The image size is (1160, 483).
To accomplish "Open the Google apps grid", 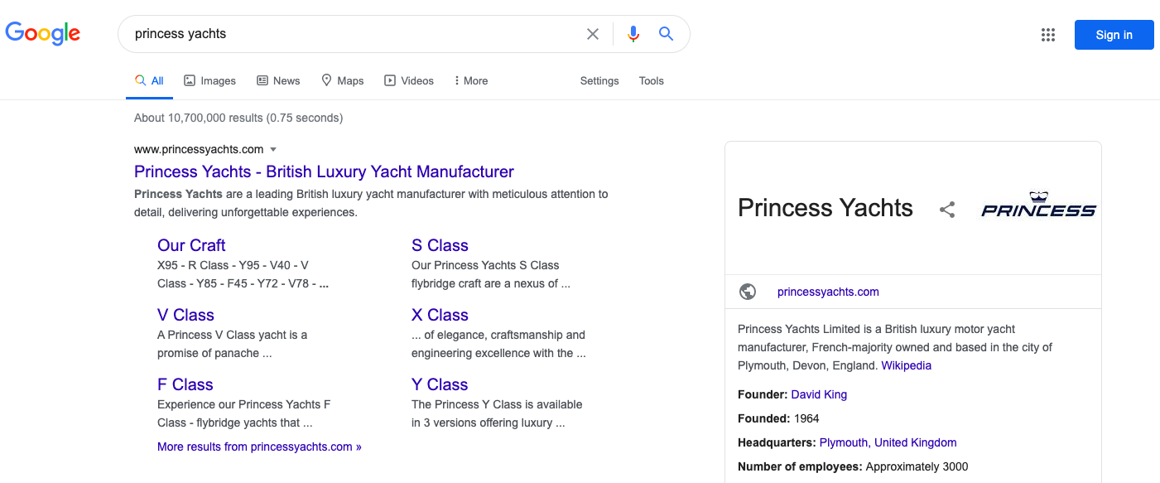I will tap(1048, 35).
